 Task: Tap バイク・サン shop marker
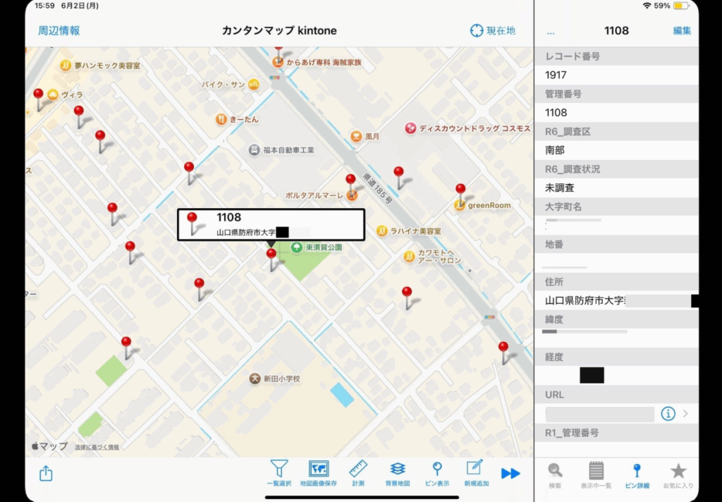tap(254, 85)
